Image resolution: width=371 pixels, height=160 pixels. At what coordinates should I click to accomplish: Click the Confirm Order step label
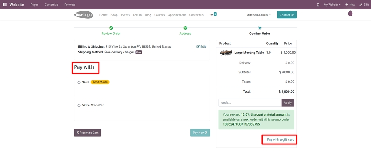click(260, 34)
